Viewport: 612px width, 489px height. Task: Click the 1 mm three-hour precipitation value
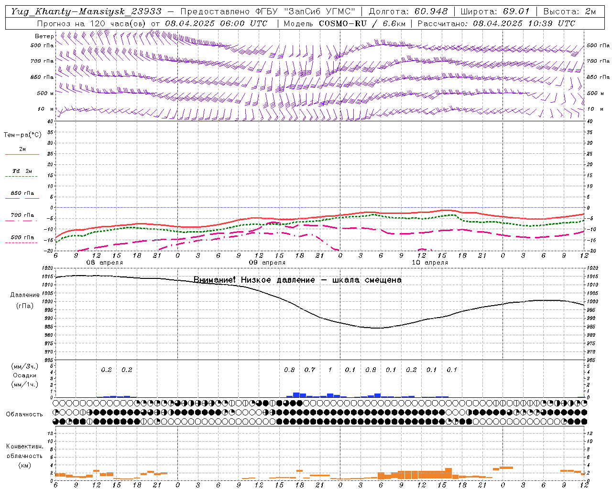330,370
